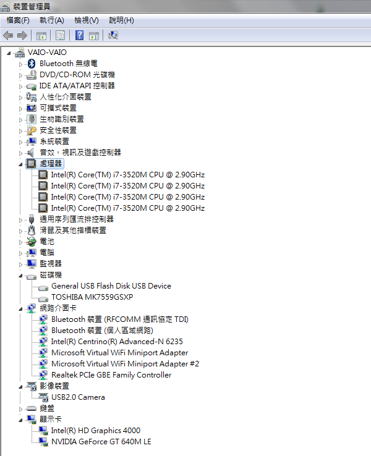Viewport: 371px width, 456px height.
Task: Select TOSHIBA MK7559GSXP disk
Action: point(92,297)
